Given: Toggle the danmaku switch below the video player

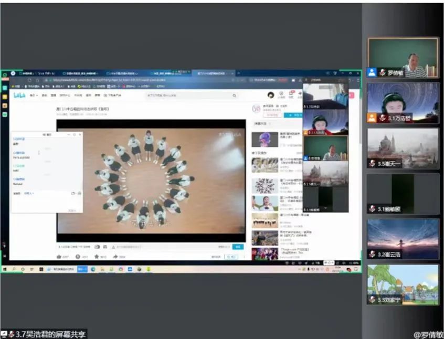Looking at the screenshot, I should tap(97, 246).
